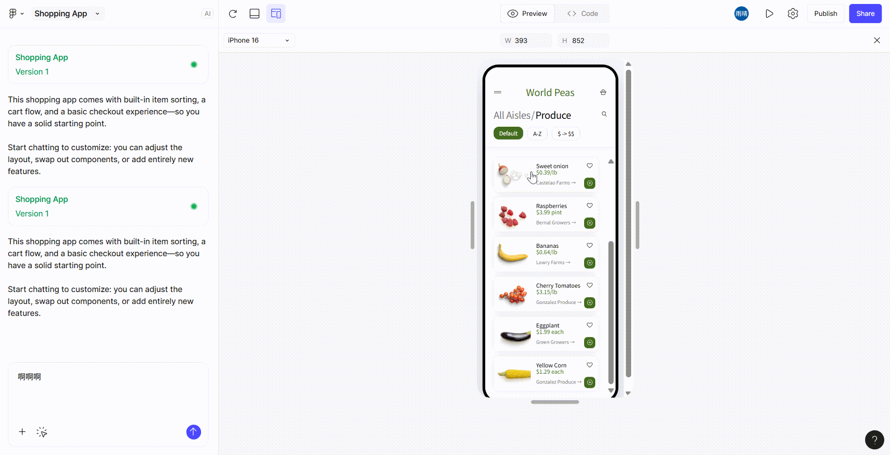Open the iPhone 16 device dropdown
Viewport: 890px width, 455px height.
(259, 40)
